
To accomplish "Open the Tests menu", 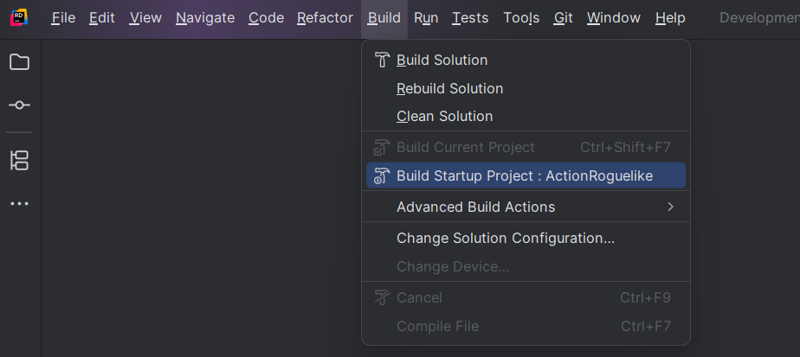I will (470, 17).
